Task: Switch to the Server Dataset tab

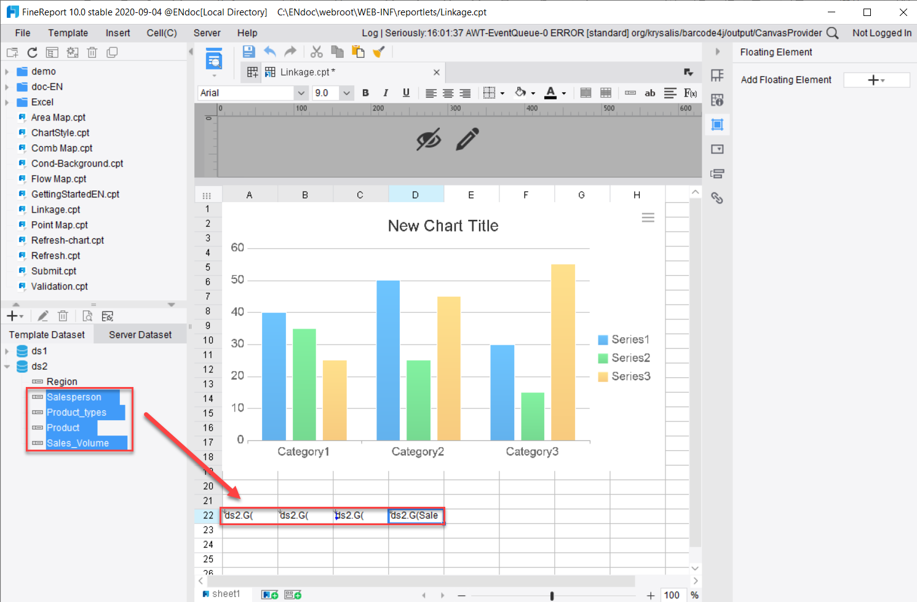Action: pyautogui.click(x=140, y=334)
